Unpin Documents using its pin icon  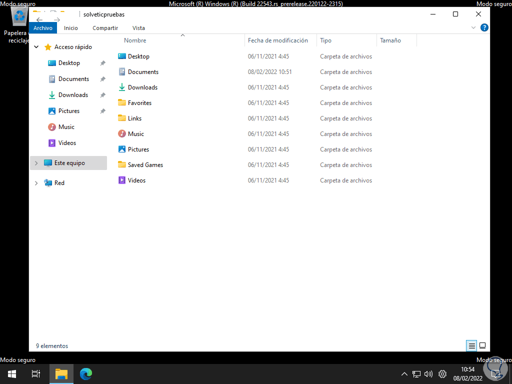[103, 79]
